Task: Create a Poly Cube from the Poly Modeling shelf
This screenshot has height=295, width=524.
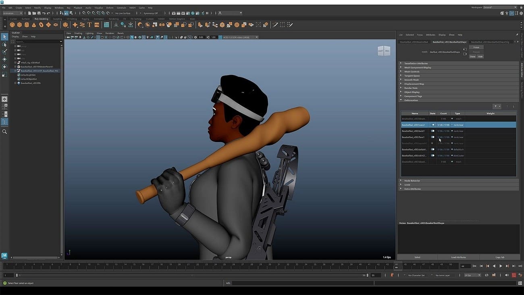Action: (19, 25)
